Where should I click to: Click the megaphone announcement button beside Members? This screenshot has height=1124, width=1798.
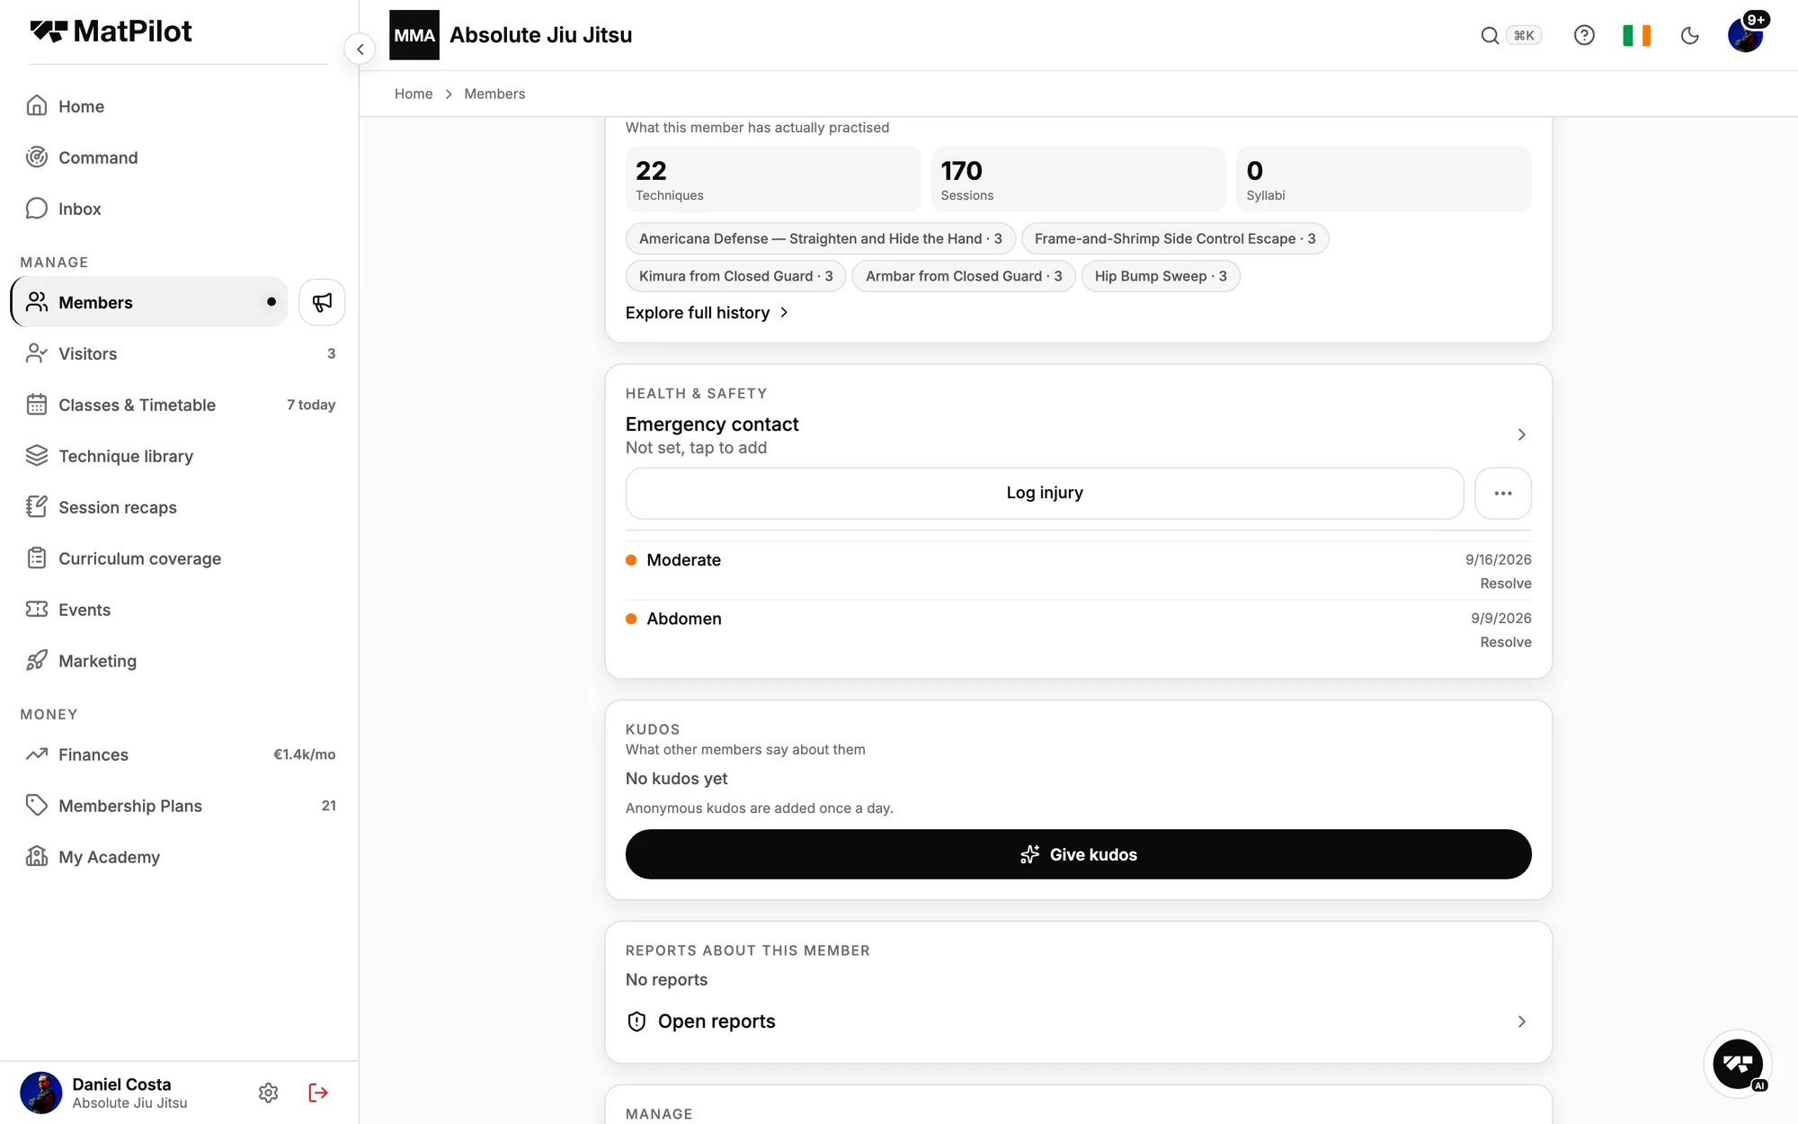322,302
